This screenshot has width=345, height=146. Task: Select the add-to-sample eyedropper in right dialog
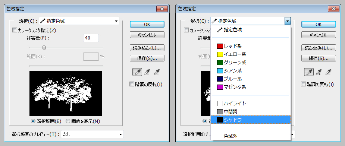pos(319,72)
